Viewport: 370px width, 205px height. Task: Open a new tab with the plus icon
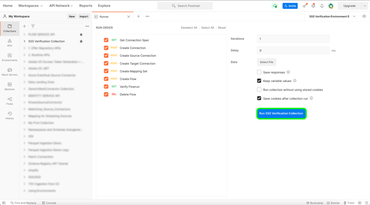(x=139, y=16)
